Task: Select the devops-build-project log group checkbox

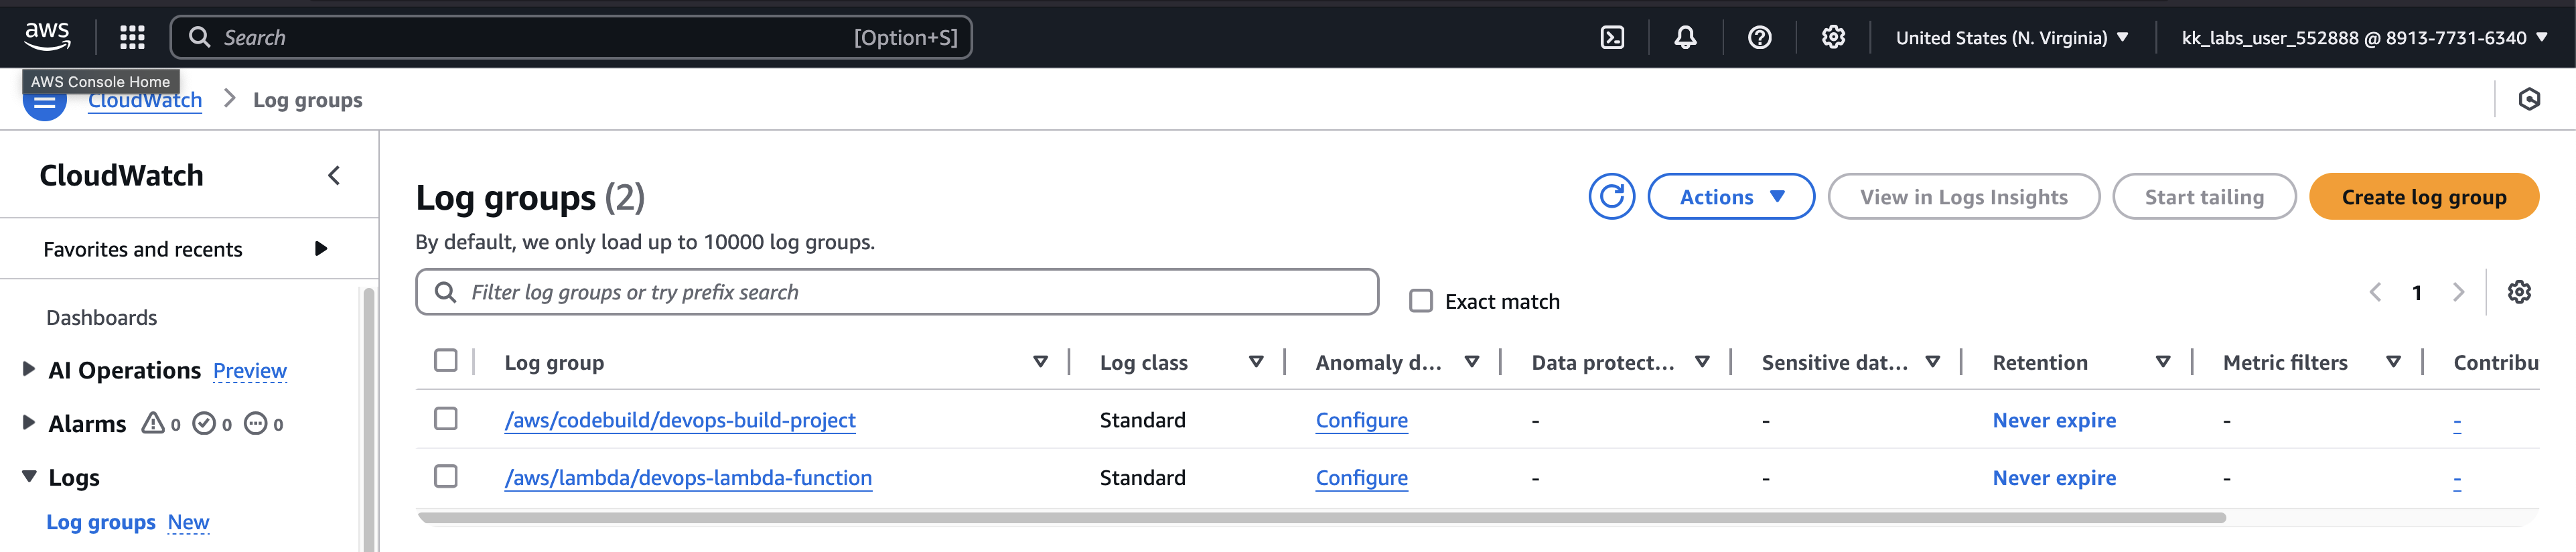Action: [x=446, y=419]
